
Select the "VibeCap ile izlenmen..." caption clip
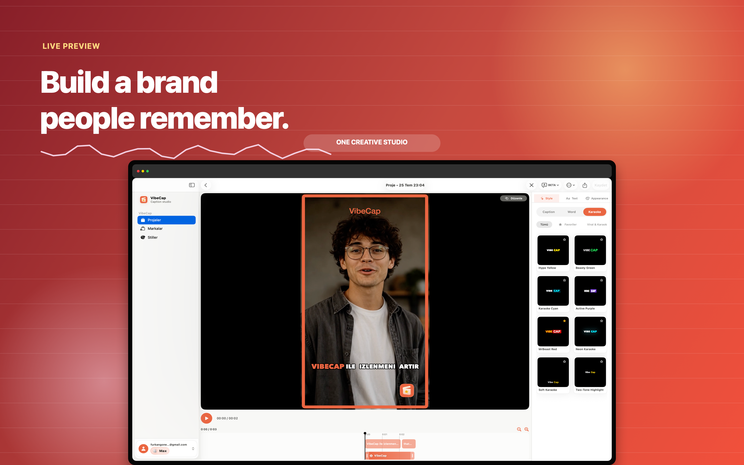383,444
